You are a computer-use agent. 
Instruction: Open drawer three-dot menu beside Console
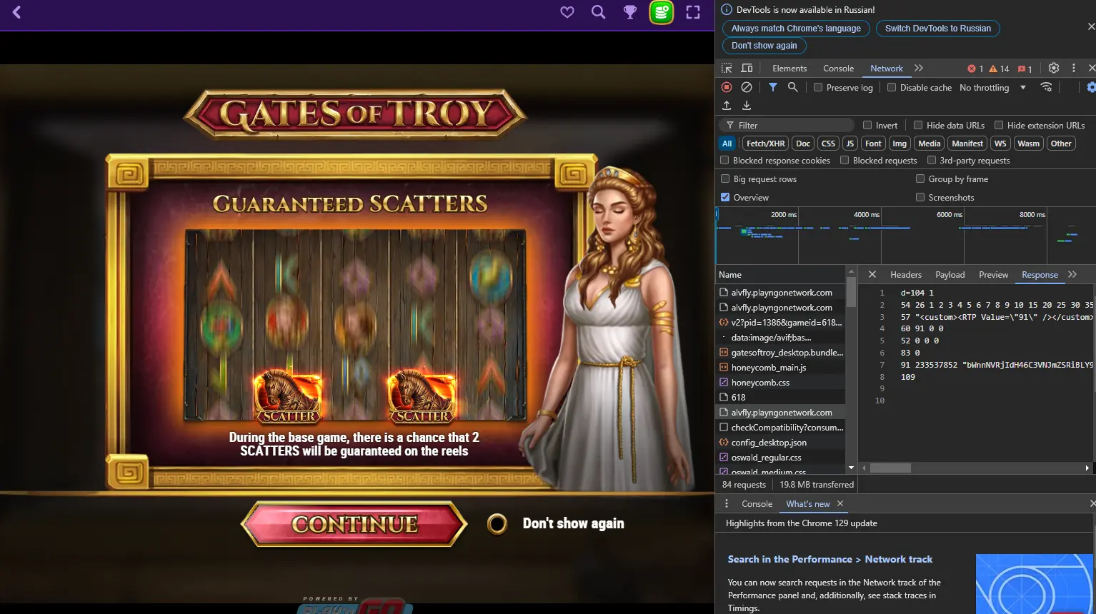tap(727, 503)
